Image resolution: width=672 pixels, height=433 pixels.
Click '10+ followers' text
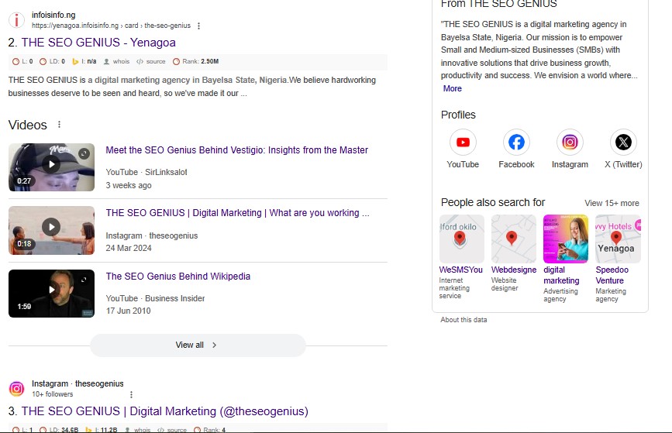click(x=52, y=394)
